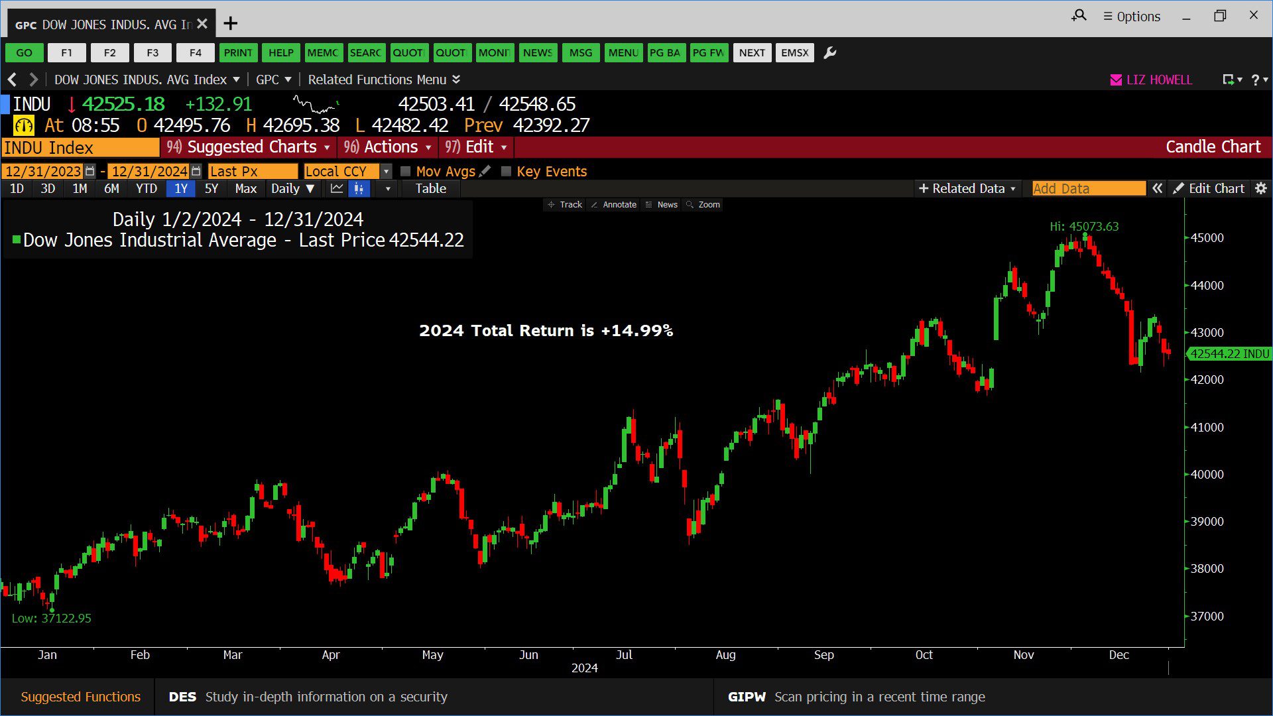Image resolution: width=1273 pixels, height=716 pixels.
Task: Select the YTD time range
Action: click(147, 189)
